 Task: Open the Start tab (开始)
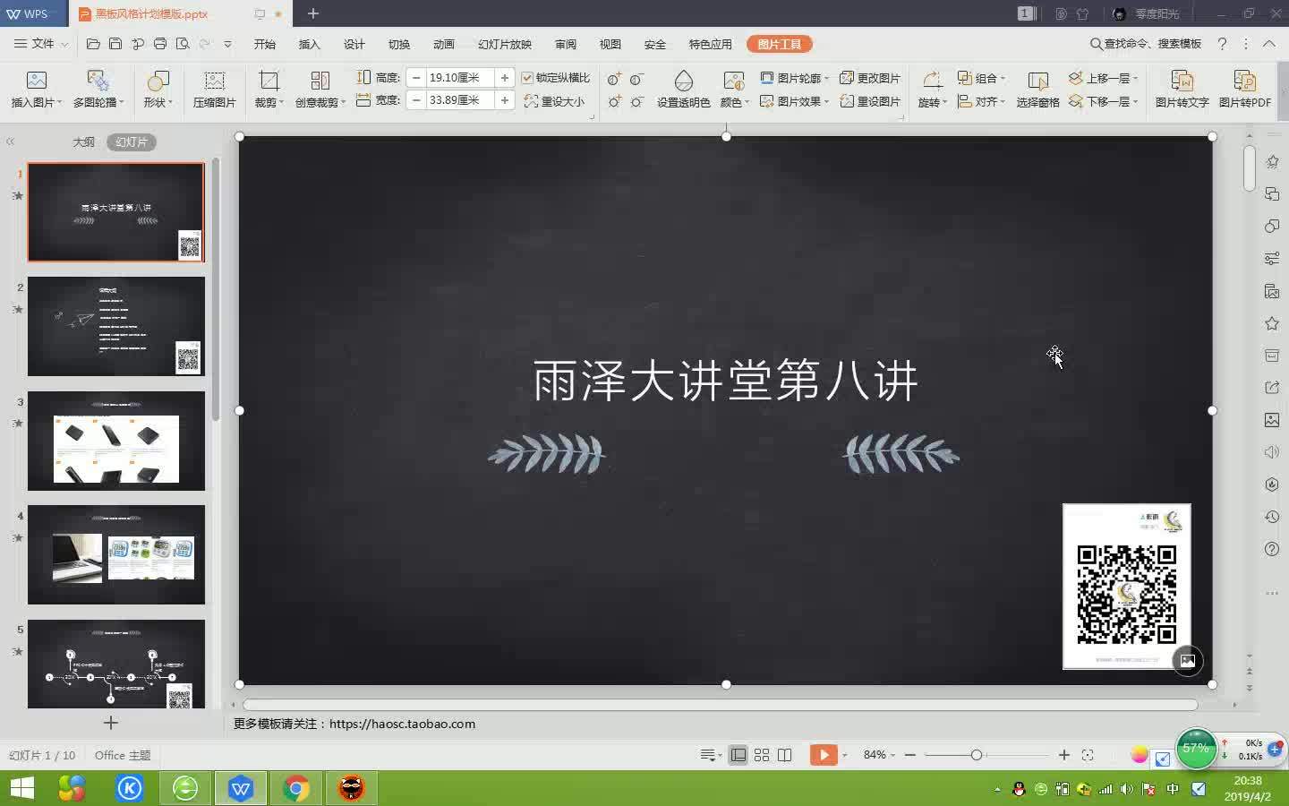[264, 44]
